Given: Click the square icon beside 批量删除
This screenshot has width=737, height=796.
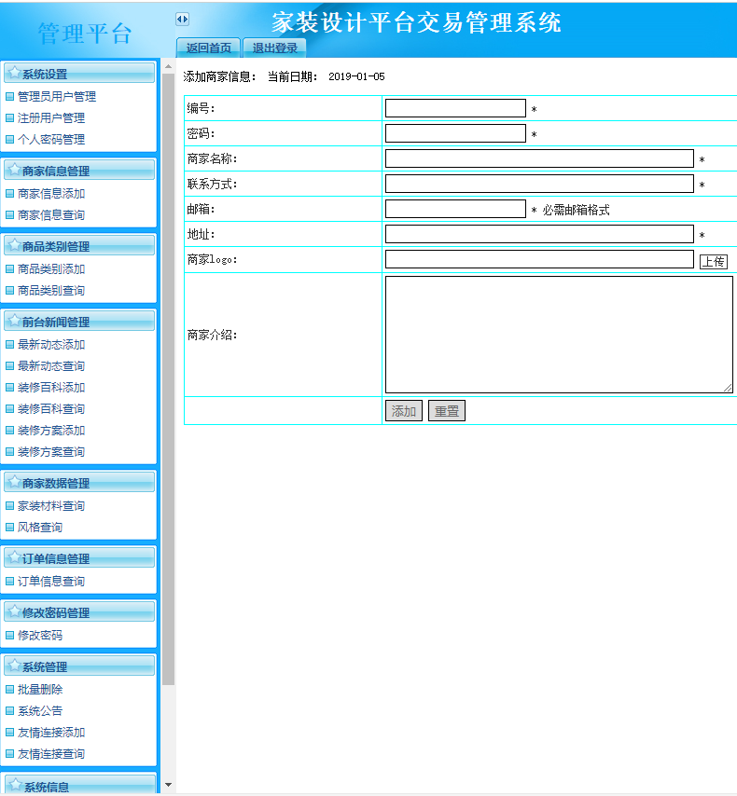Looking at the screenshot, I should (10, 689).
